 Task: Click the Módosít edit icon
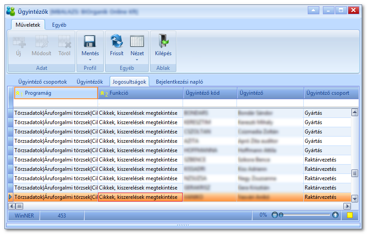pyautogui.click(x=42, y=42)
